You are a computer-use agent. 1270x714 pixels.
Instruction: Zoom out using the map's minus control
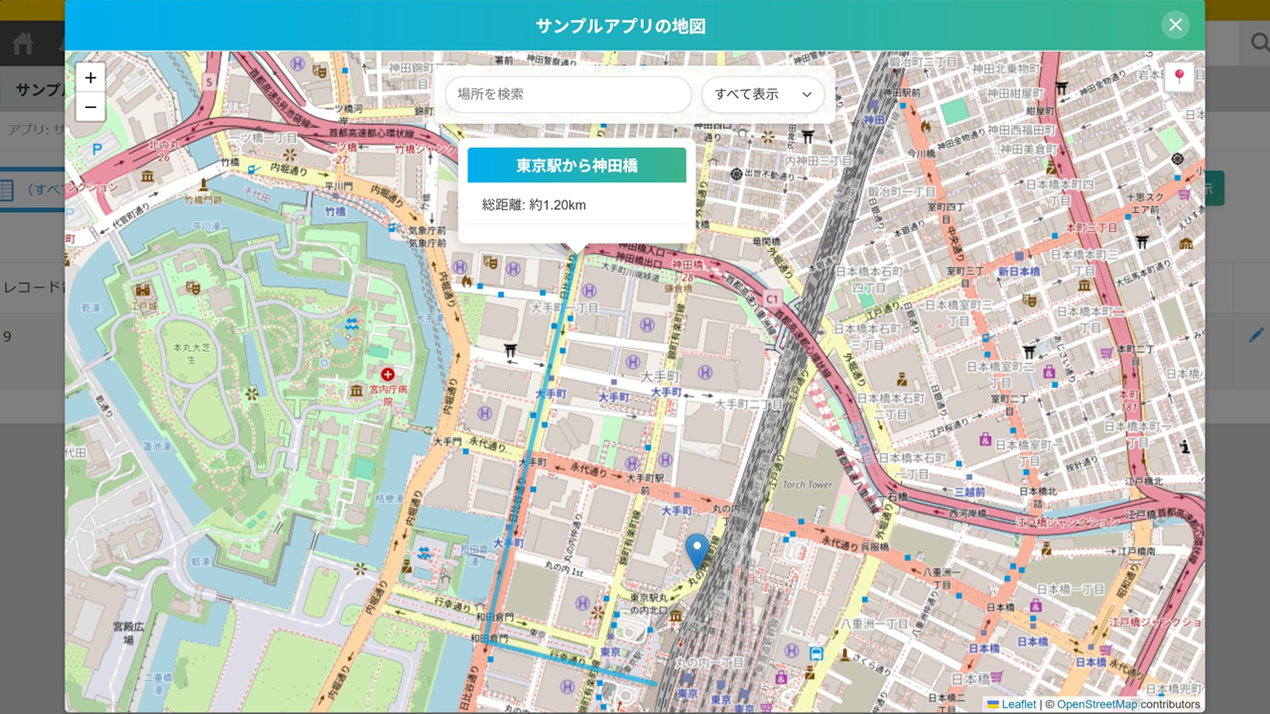[90, 105]
